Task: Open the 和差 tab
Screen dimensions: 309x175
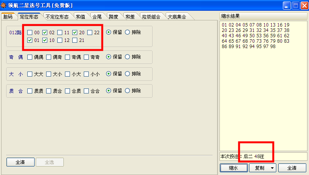Action: [130, 17]
